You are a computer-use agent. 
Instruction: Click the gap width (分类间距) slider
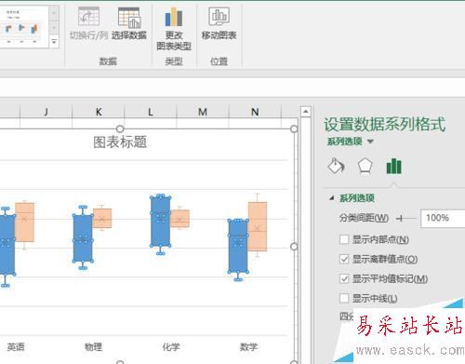click(x=406, y=219)
